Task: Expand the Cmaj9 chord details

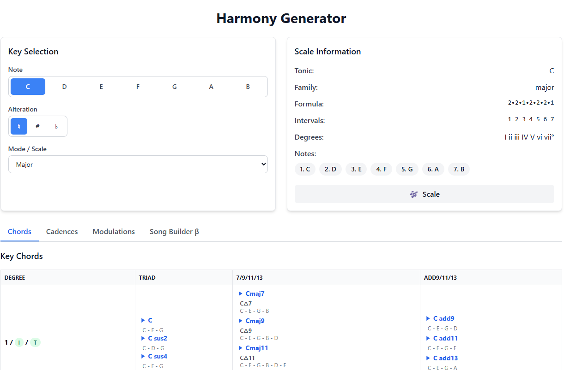Action: tap(255, 321)
